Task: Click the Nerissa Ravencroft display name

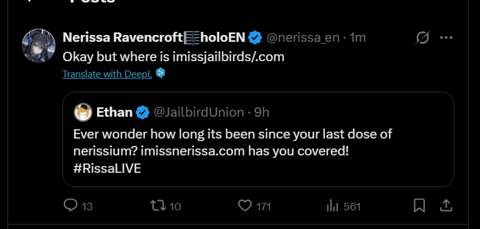Action: 122,37
